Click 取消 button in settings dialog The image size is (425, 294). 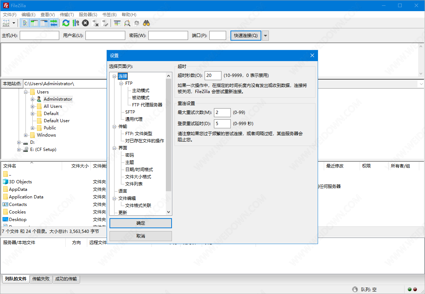click(x=141, y=236)
